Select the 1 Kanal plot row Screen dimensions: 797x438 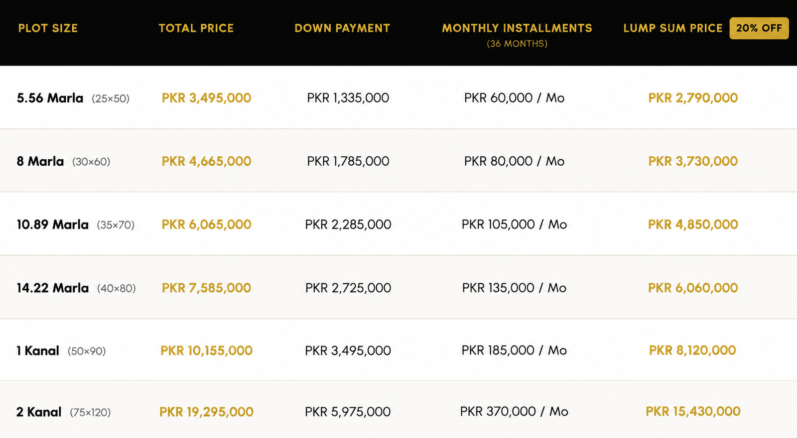tap(398, 350)
